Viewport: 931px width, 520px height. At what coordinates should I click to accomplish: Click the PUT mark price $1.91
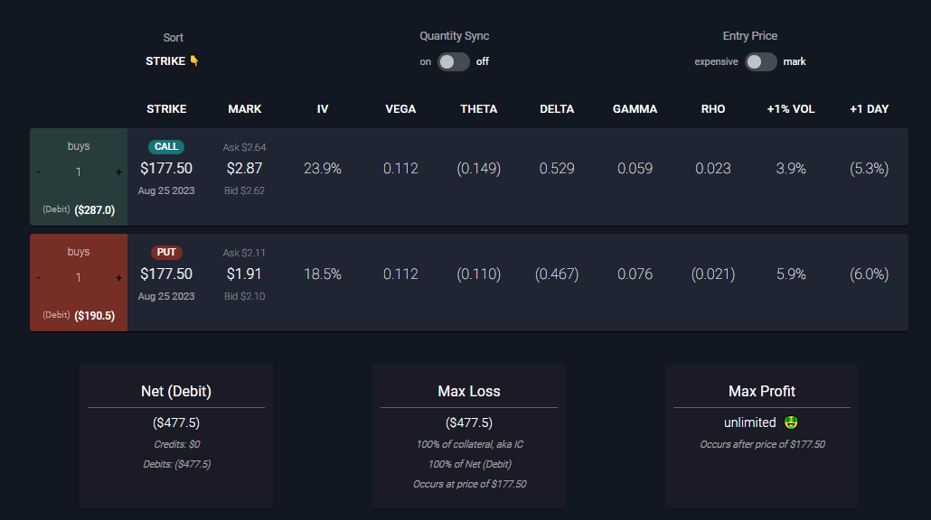point(245,274)
